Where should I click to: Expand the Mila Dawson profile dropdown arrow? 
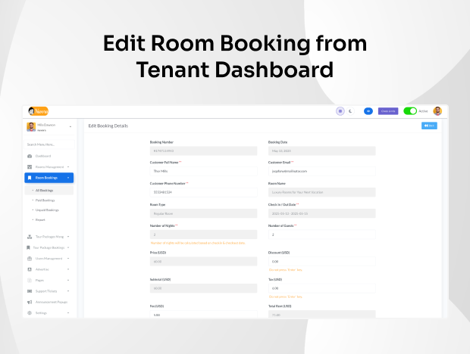[70, 127]
